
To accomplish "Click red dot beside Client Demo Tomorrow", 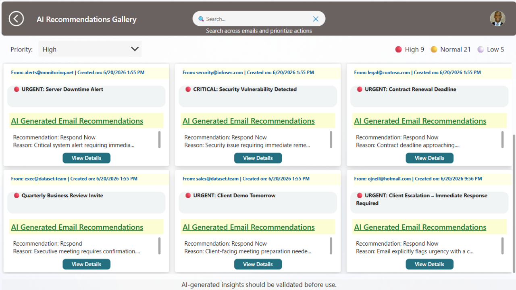I will point(188,196).
